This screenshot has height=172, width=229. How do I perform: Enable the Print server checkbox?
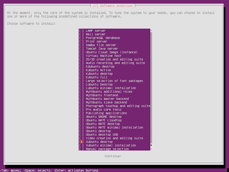(81, 42)
